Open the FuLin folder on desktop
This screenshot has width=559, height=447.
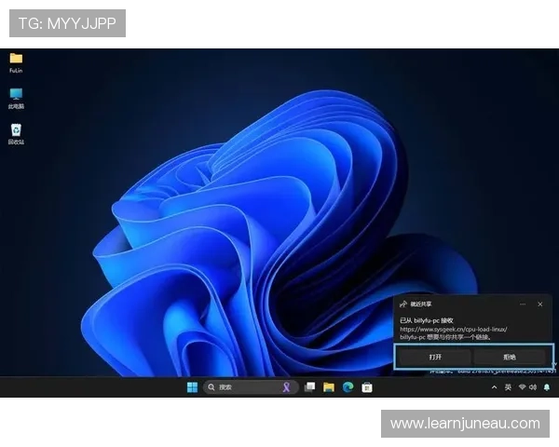tap(16, 59)
